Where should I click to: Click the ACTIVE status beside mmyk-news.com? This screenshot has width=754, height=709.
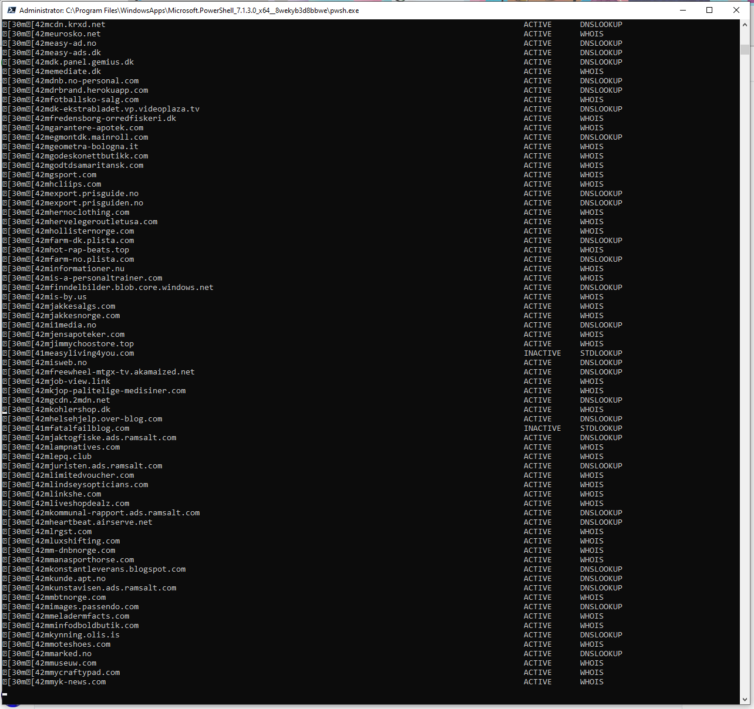click(x=537, y=681)
